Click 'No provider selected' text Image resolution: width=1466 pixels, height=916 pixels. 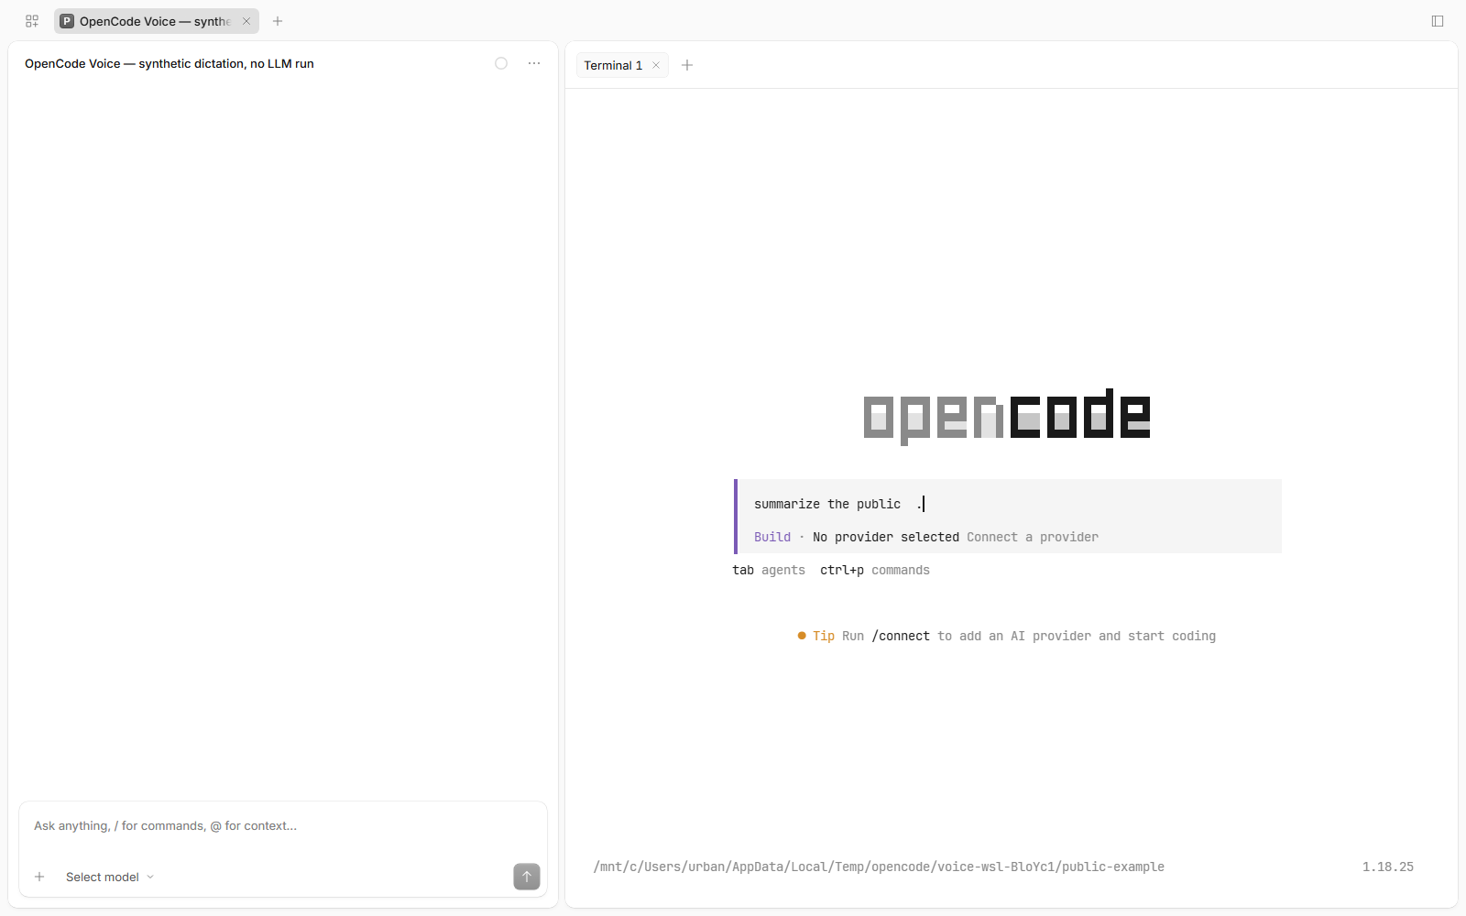(886, 537)
